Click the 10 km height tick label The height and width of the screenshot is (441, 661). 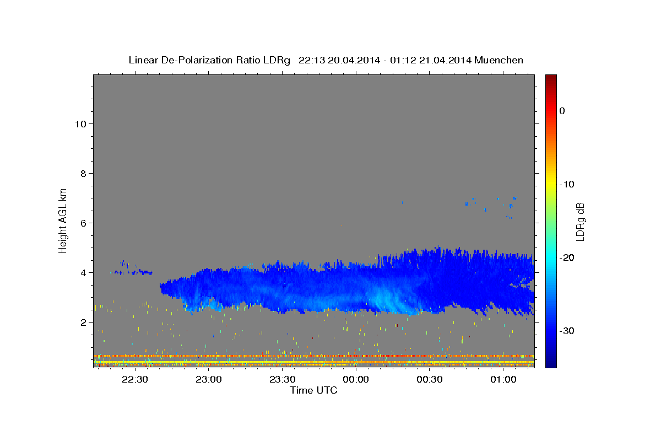(80, 124)
